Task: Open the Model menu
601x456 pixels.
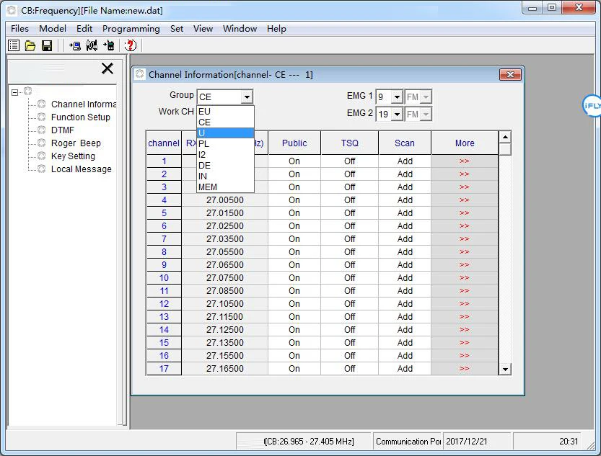Action: click(x=53, y=29)
